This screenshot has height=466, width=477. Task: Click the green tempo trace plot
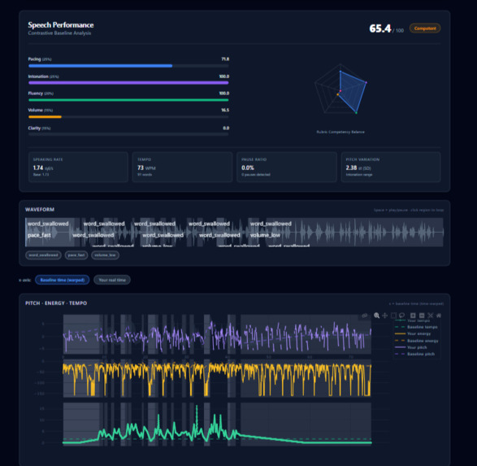click(217, 425)
